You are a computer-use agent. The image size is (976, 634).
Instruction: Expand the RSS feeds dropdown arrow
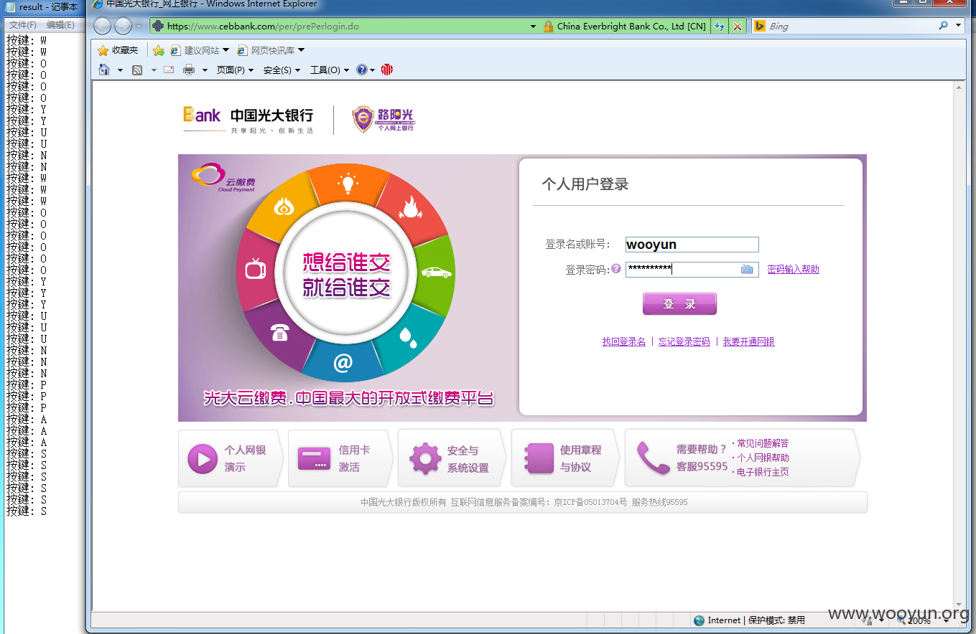click(154, 70)
